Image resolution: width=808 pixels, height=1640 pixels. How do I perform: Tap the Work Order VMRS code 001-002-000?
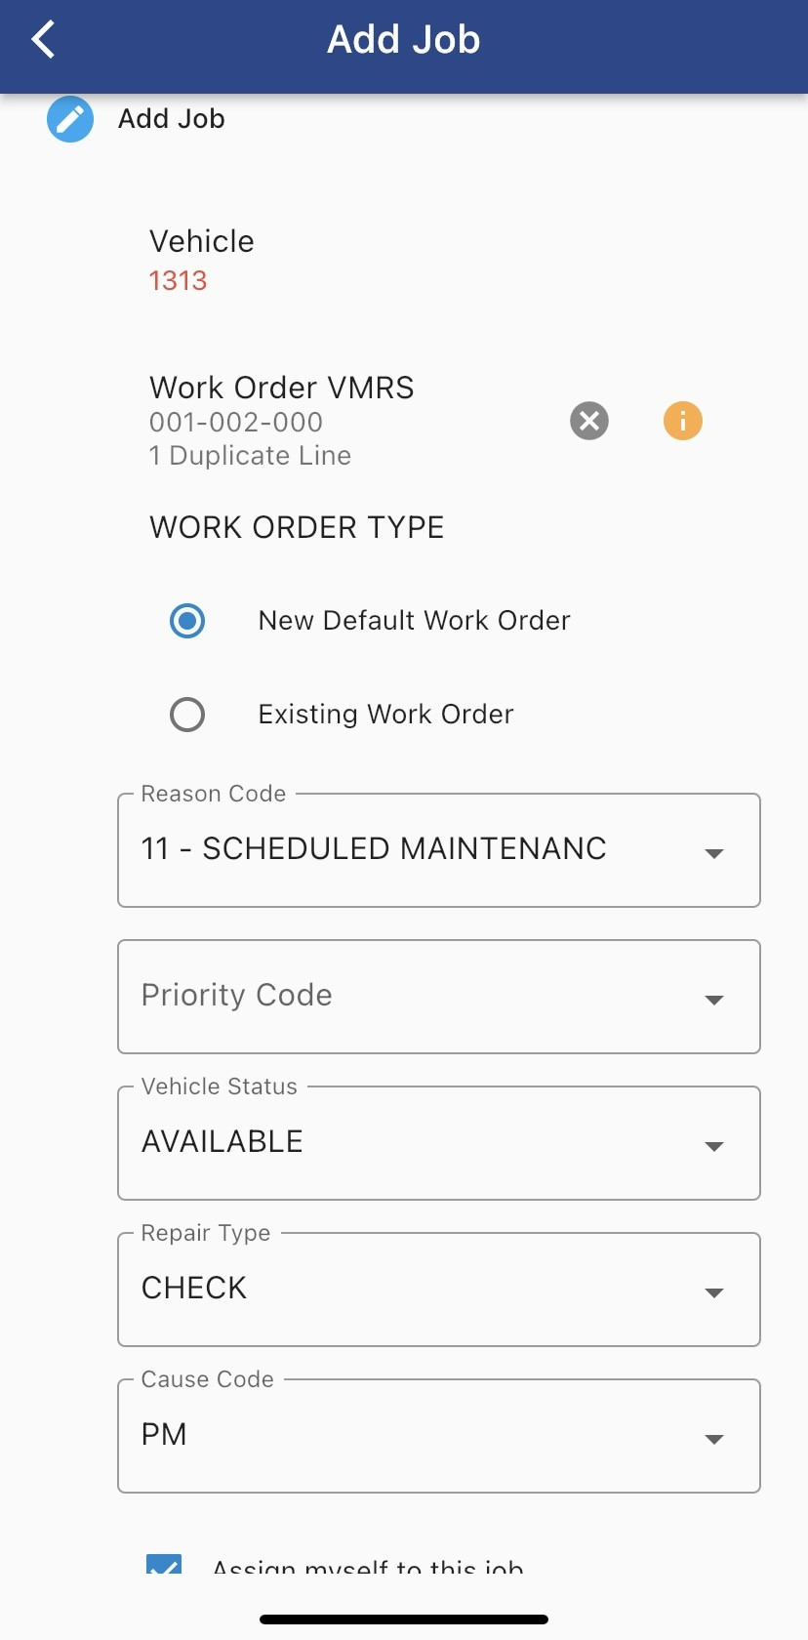click(236, 423)
